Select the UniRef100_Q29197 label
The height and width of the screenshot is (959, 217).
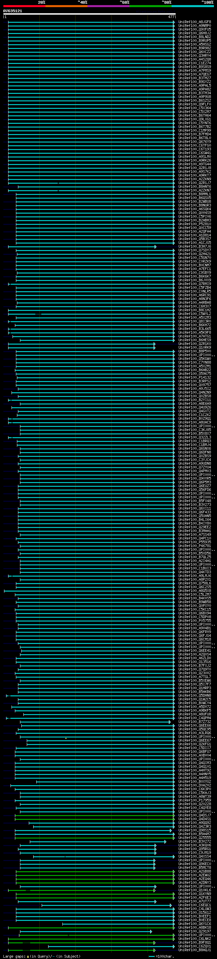195,931
